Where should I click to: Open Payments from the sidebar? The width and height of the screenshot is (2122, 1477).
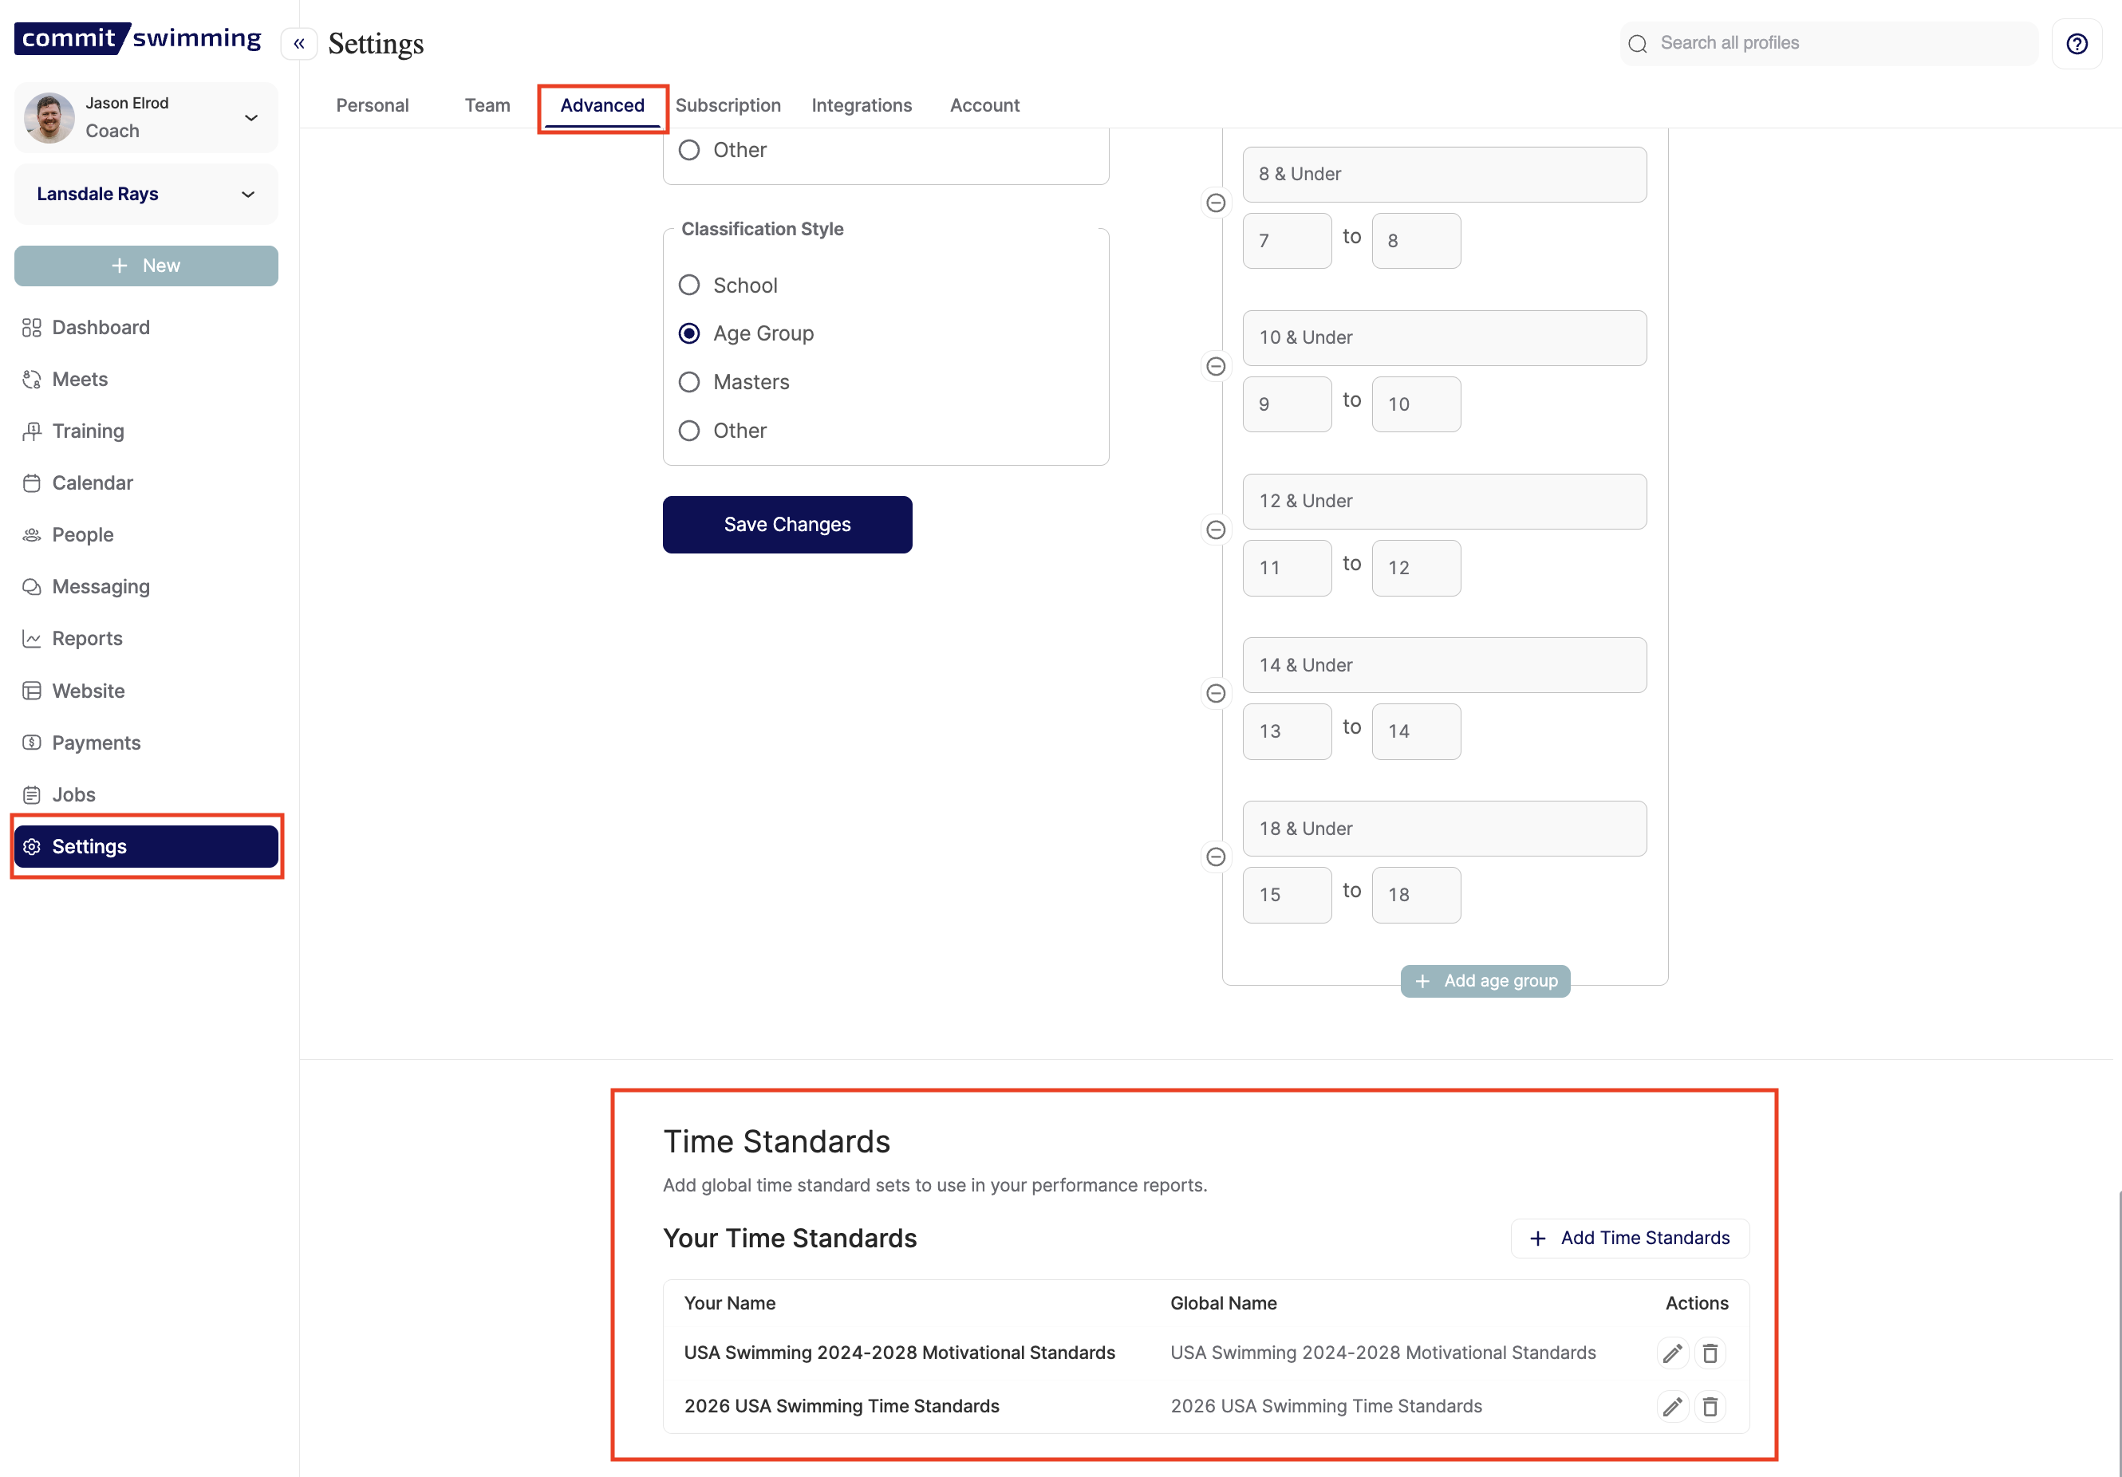[x=96, y=742]
